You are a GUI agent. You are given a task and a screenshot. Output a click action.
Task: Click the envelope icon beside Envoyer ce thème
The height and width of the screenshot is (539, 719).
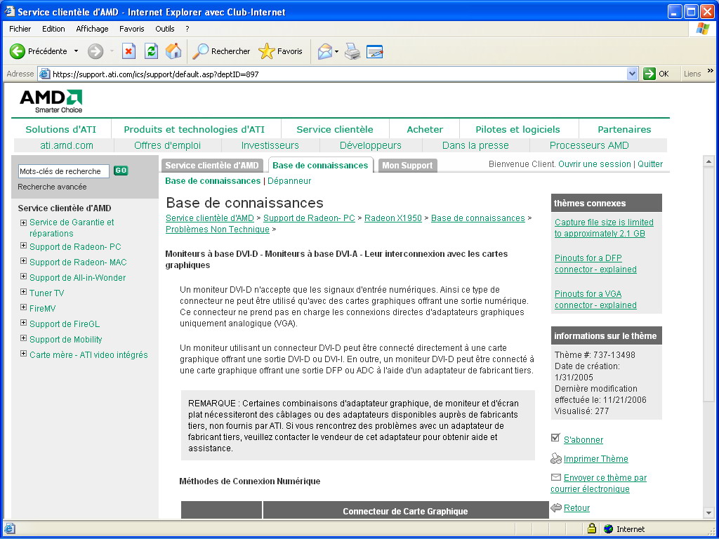click(556, 477)
